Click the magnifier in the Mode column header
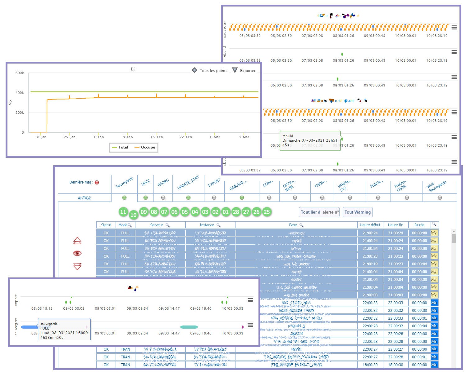 point(130,225)
